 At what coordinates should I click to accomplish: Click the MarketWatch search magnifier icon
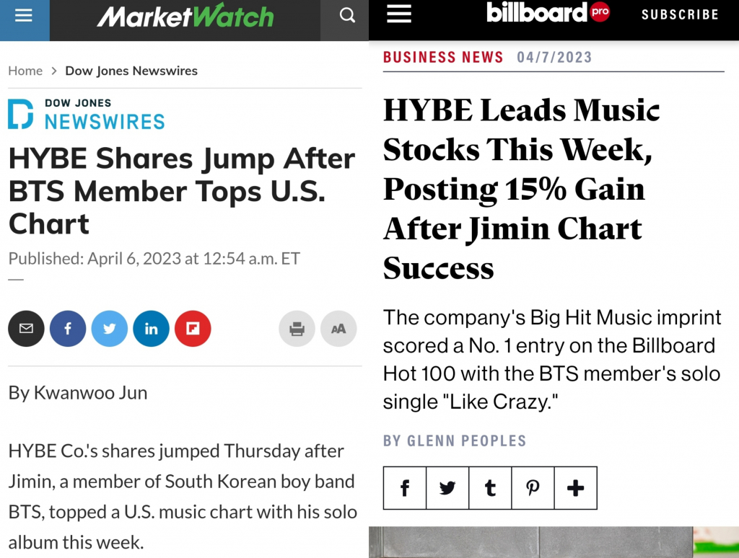[347, 16]
